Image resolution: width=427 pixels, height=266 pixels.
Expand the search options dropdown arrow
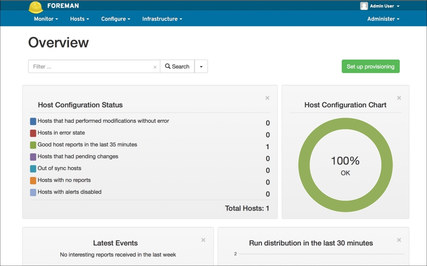[201, 66]
